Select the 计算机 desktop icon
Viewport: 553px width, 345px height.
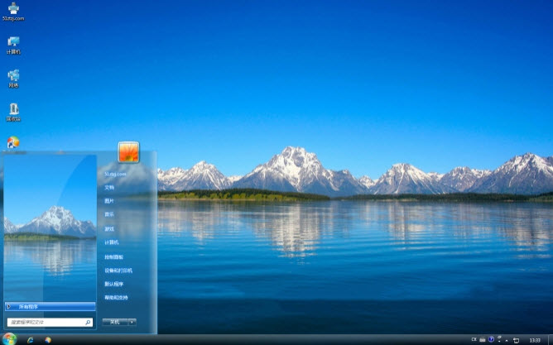click(x=13, y=46)
